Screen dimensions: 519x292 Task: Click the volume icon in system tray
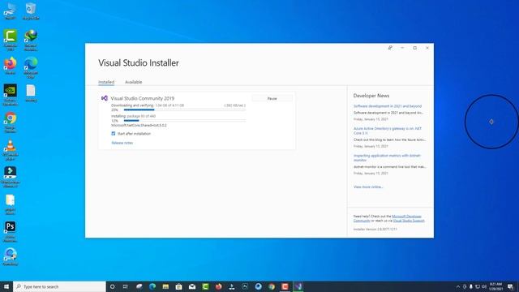coord(484,286)
